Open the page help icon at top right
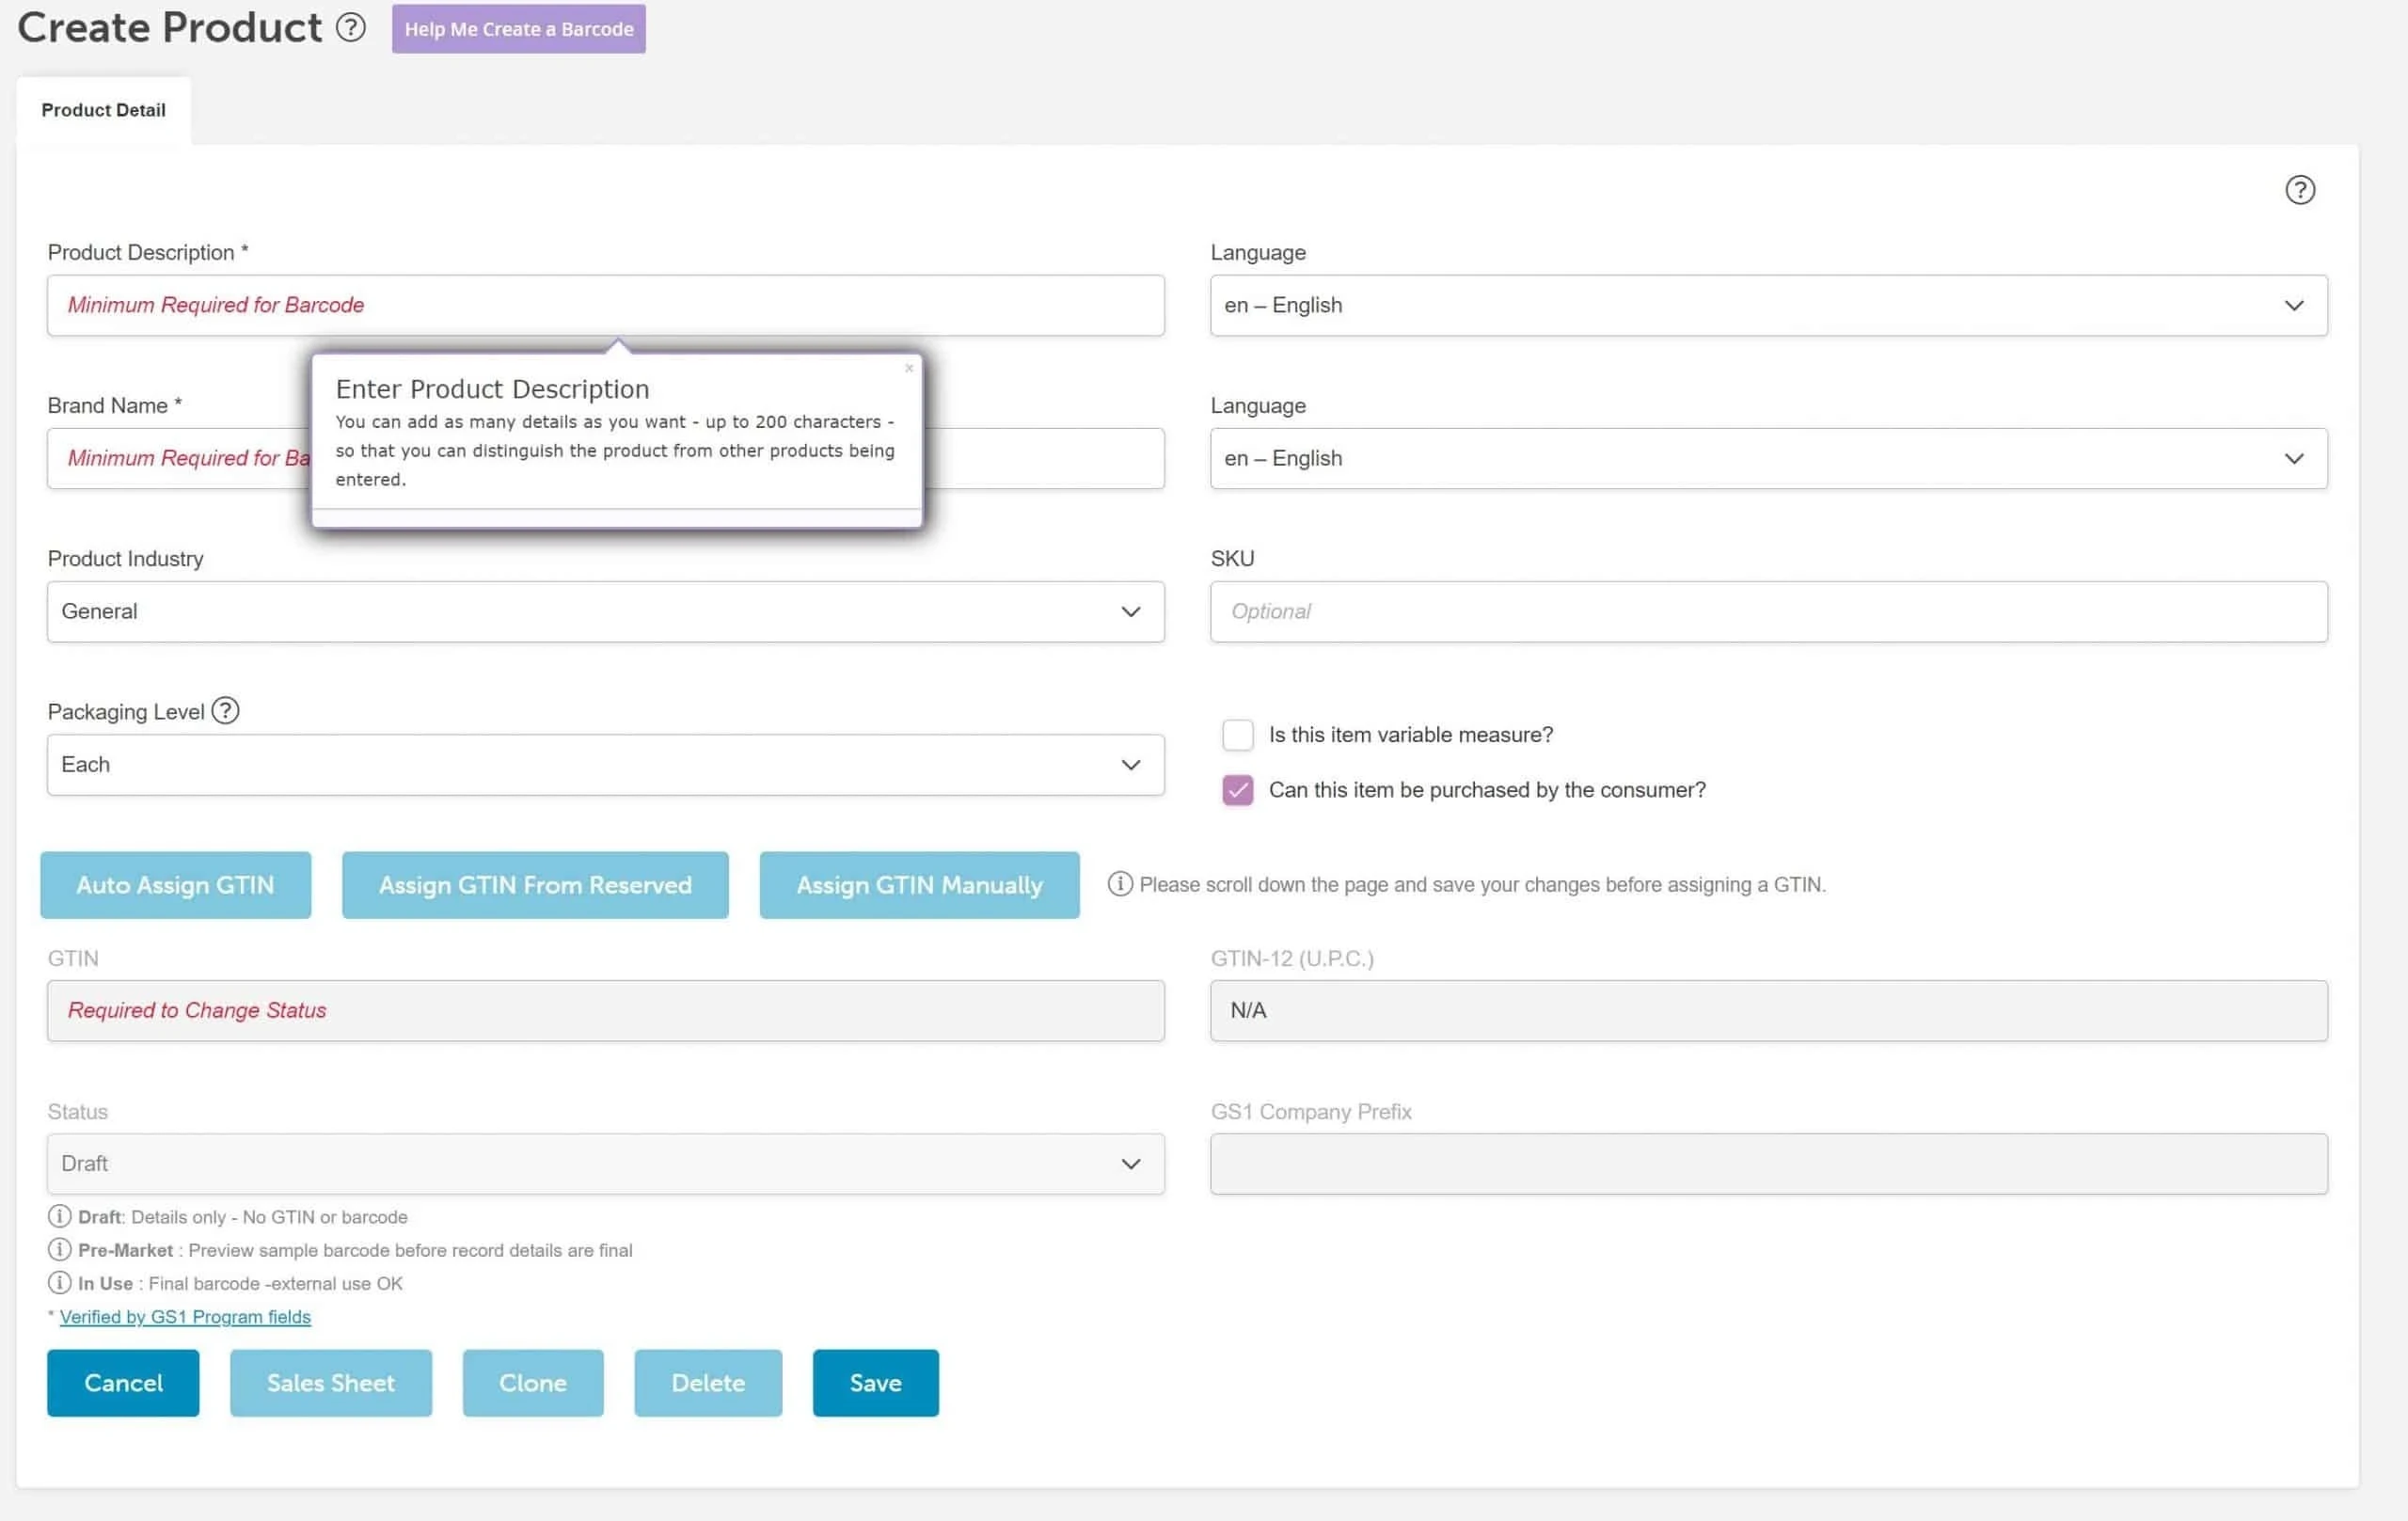The image size is (2408, 1521). point(2299,190)
